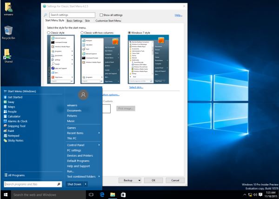Viewport: 279px width, 199px height.
Task: Click the user avatar in start menu
Action: [83, 95]
